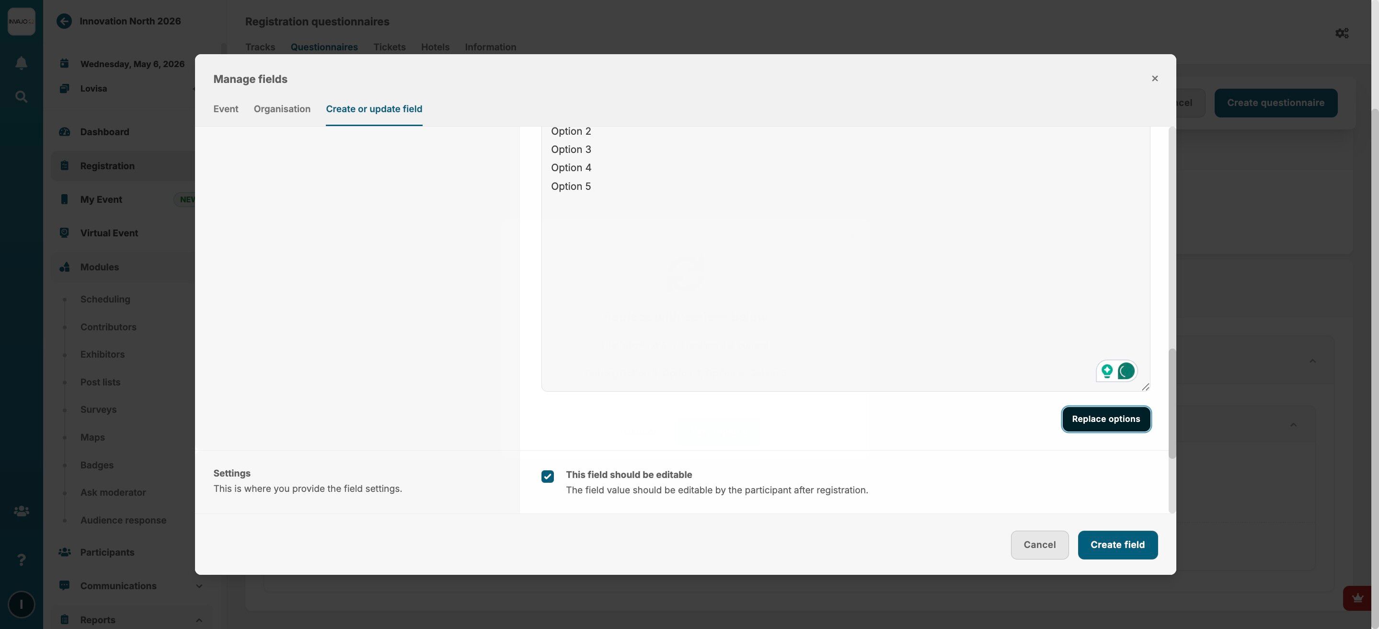Viewport: 1379px width, 629px height.
Task: Click the back arrow beside Innovation North 2026
Action: 64,22
